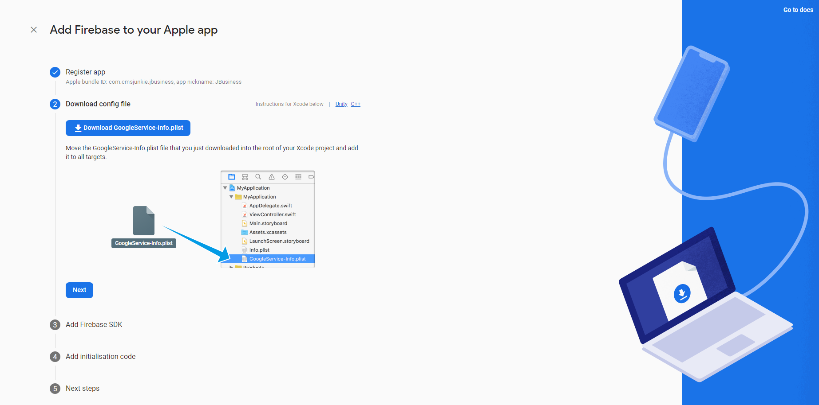
Task: Click the step 4 number badge
Action: [55, 357]
